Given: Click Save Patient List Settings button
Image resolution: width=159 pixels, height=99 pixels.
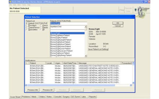Looking at the screenshot, I should 98,49.
